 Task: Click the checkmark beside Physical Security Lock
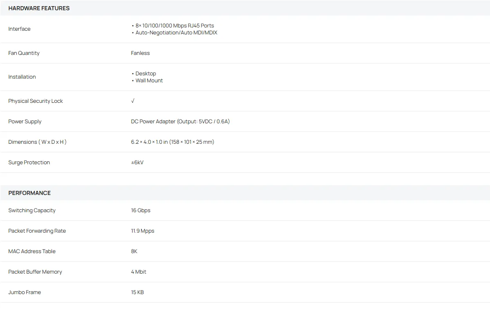(x=133, y=101)
